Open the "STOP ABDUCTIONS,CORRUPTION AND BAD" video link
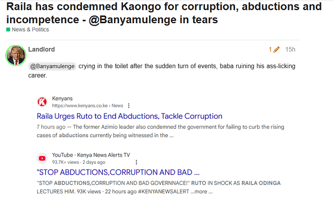Image resolution: width=333 pixels, height=203 pixels. tap(118, 172)
